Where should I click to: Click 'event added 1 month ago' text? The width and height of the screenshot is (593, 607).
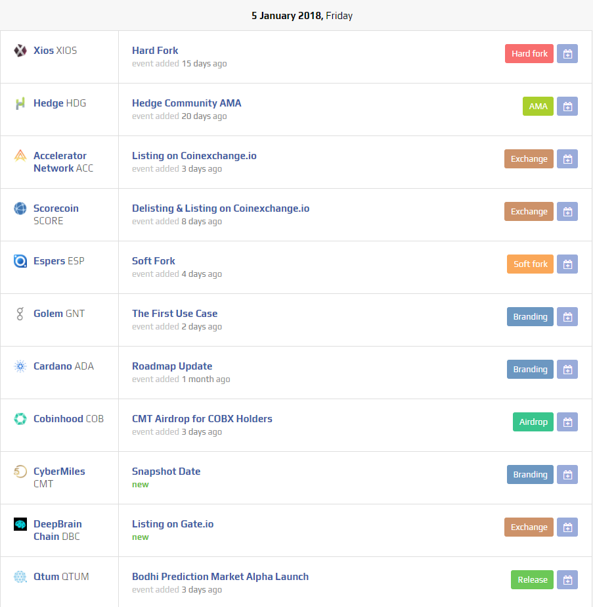(x=181, y=379)
